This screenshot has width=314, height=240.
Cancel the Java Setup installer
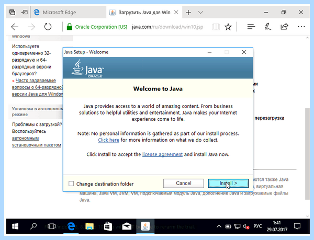(x=184, y=183)
